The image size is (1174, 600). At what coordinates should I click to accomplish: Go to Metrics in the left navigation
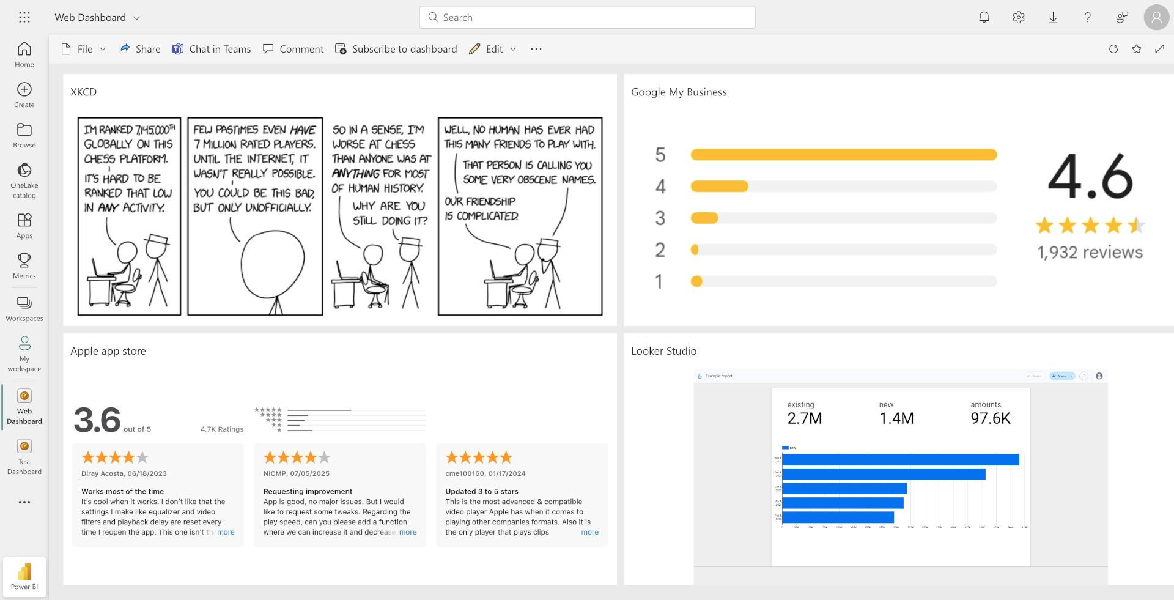[x=24, y=266]
